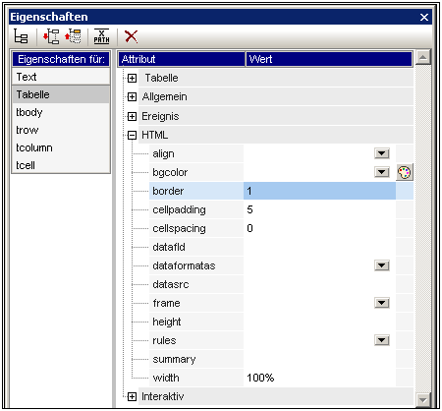Select tcell in Eigenschaften für list

tap(61, 165)
